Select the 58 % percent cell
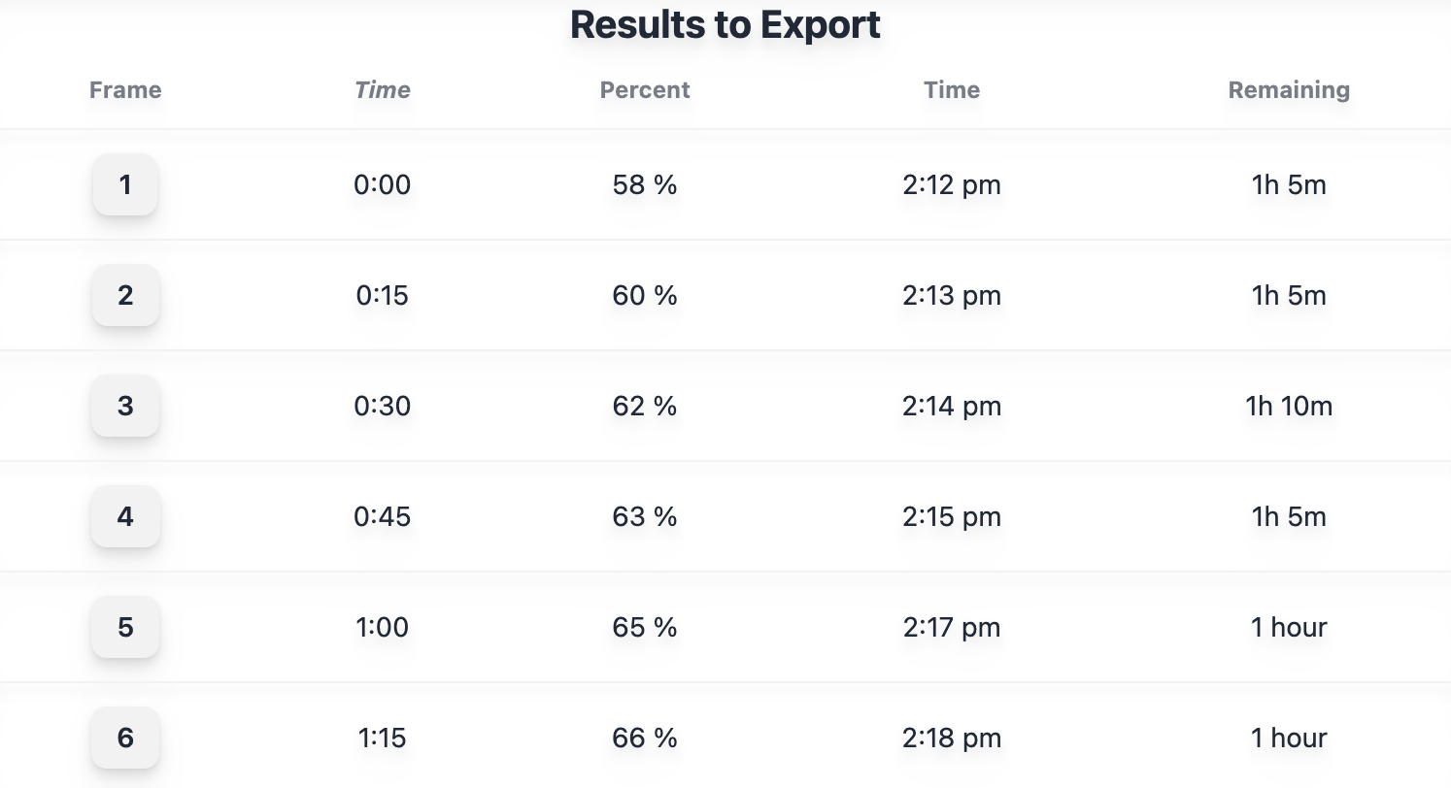Screen dimensions: 1451x788 point(645,184)
